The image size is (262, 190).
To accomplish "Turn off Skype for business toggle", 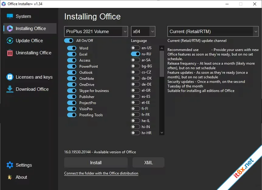I will tap(72, 90).
